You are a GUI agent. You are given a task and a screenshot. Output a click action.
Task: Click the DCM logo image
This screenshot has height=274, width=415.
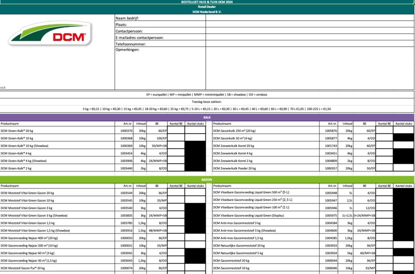50,34
